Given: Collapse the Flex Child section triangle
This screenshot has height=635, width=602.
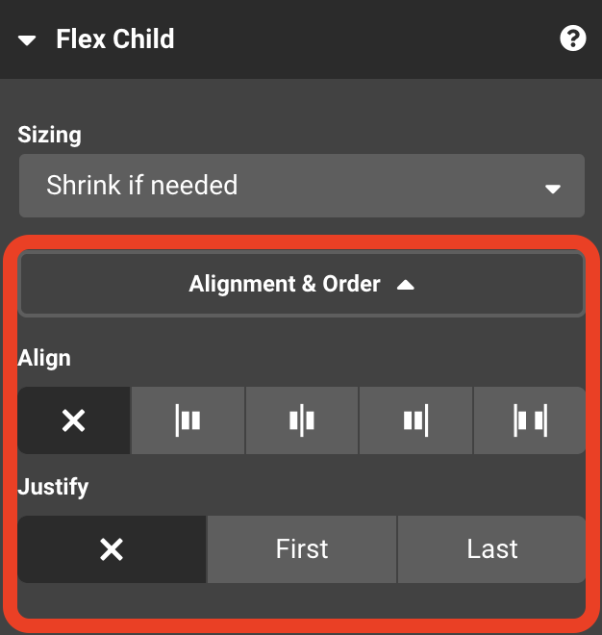Looking at the screenshot, I should [27, 40].
